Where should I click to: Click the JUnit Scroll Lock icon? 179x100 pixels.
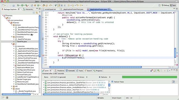coord(155,71)
